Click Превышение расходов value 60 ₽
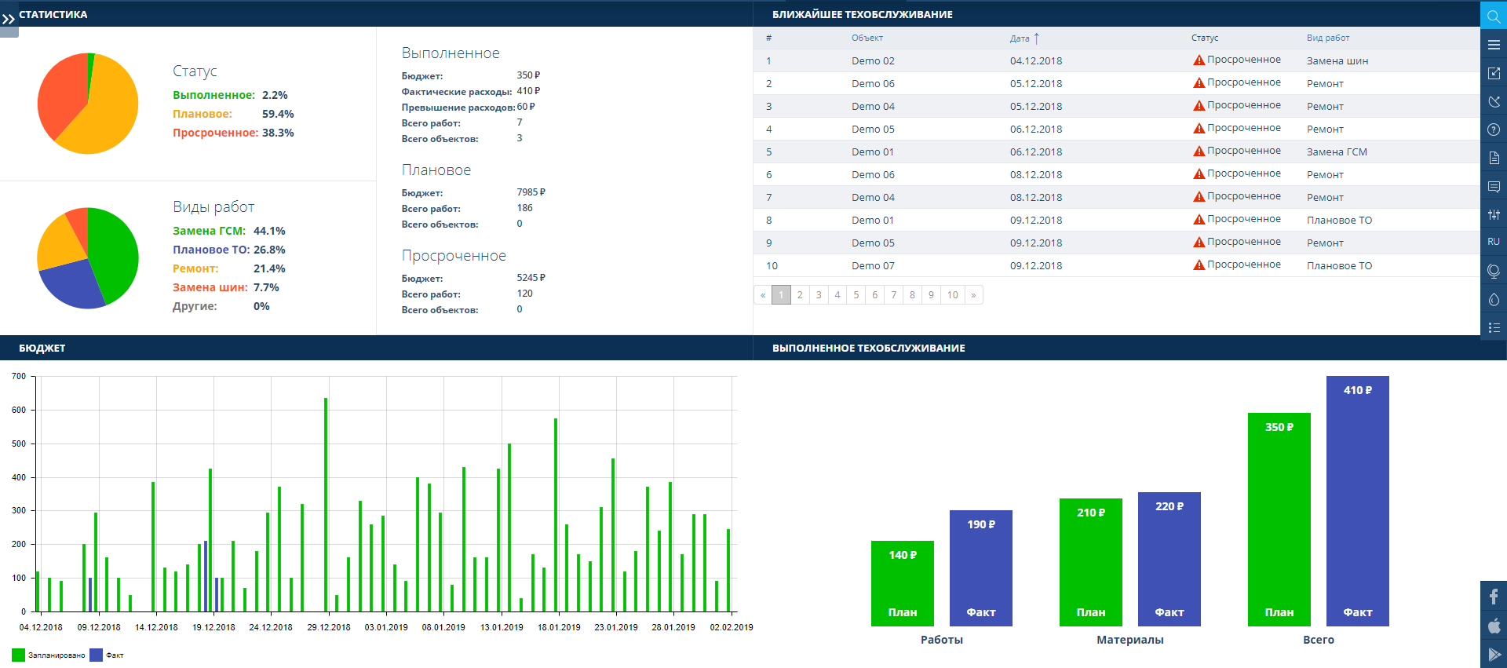 526,107
